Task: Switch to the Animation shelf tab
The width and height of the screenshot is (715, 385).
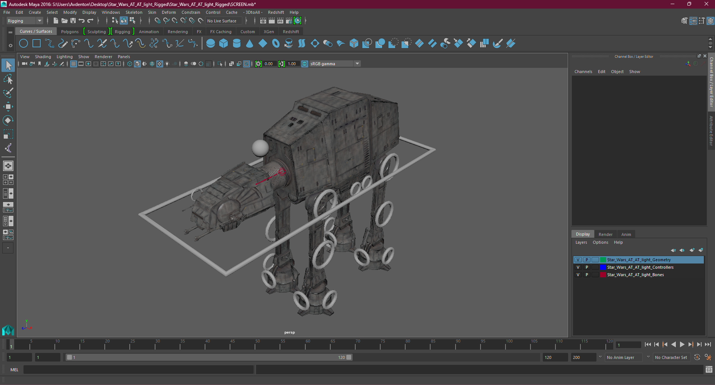Action: (149, 32)
